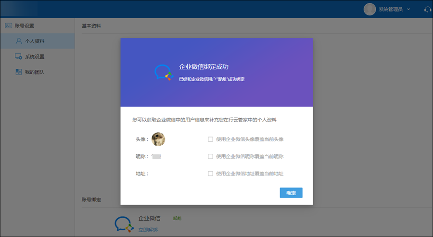The image size is (433, 237).
Task: Click the WeChat Work logo in dialog header
Action: (x=164, y=73)
